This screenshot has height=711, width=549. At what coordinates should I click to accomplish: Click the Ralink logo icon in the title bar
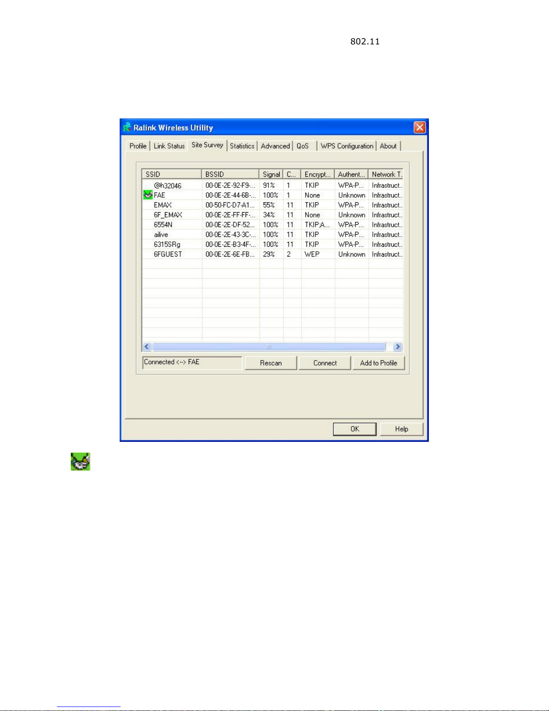tap(127, 127)
